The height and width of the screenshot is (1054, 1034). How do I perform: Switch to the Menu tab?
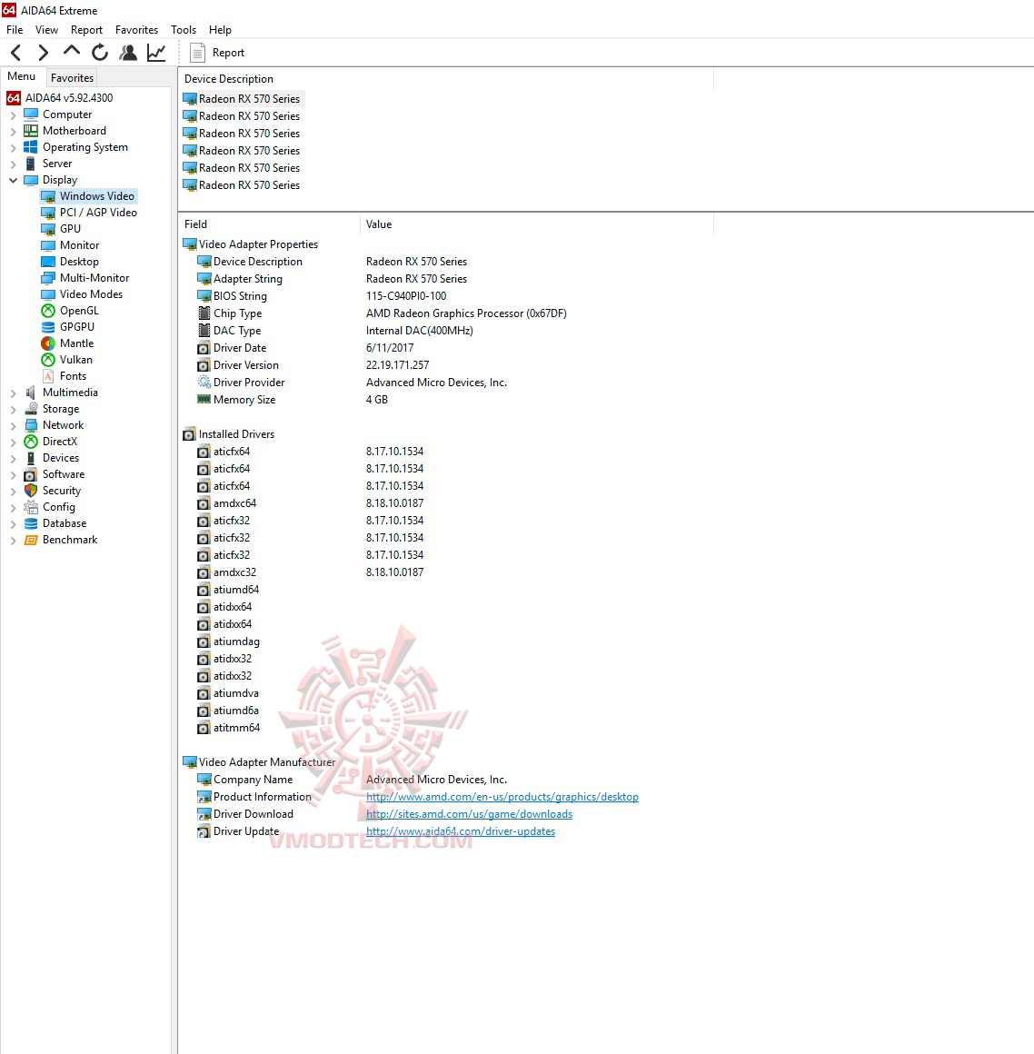pyautogui.click(x=22, y=76)
